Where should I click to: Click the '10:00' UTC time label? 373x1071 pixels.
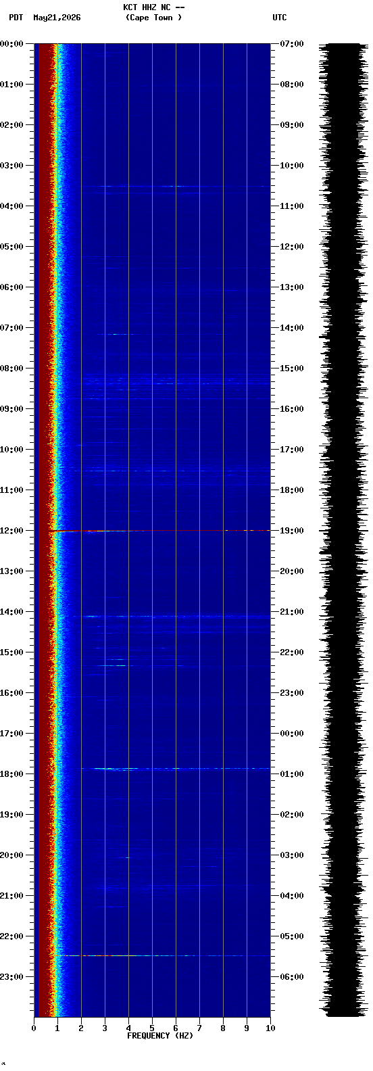(x=292, y=166)
